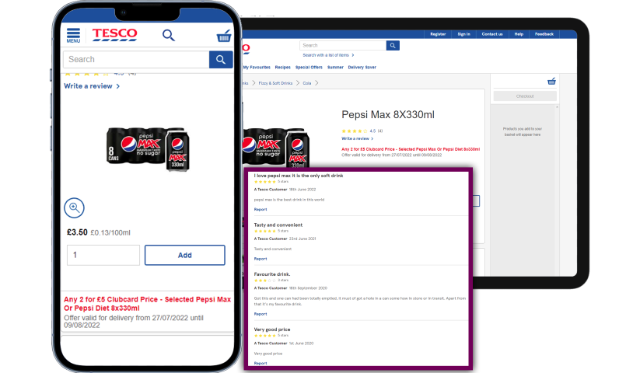Viewport: 640px width, 373px height.
Task: Click the Pepsi Max product image on phone
Action: [148, 148]
